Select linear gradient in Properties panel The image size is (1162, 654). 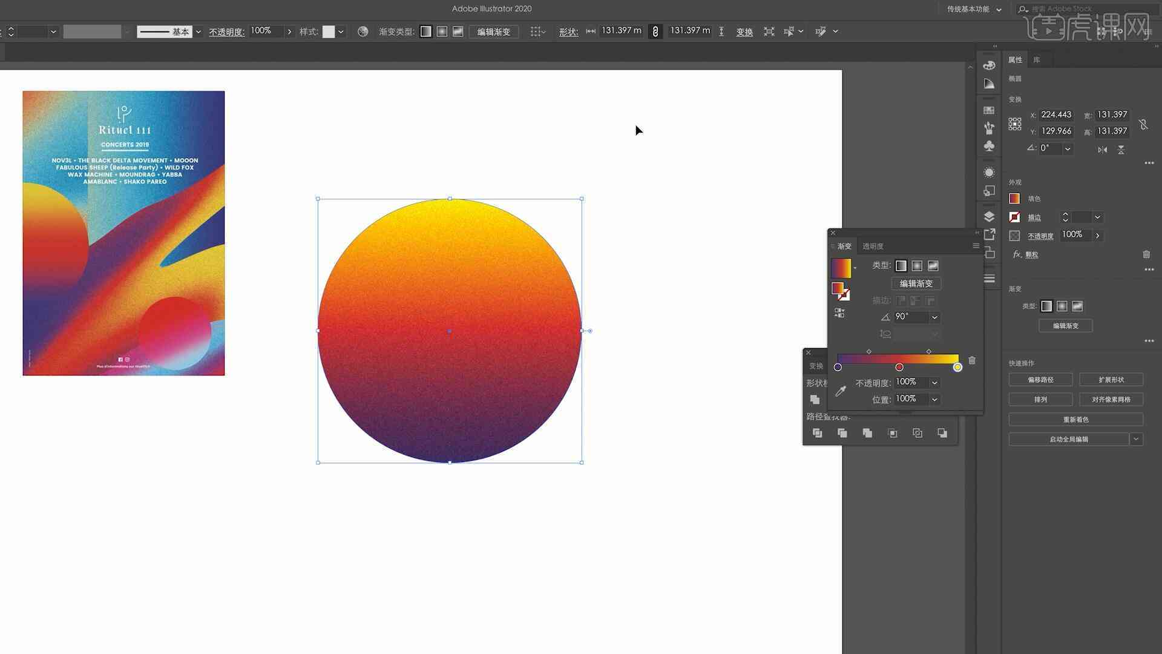[1046, 306]
